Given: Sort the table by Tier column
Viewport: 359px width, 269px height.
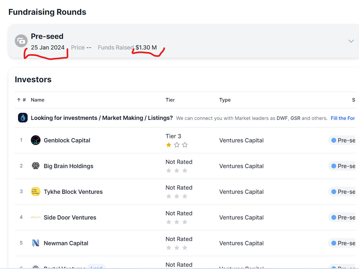Looking at the screenshot, I should click(170, 100).
